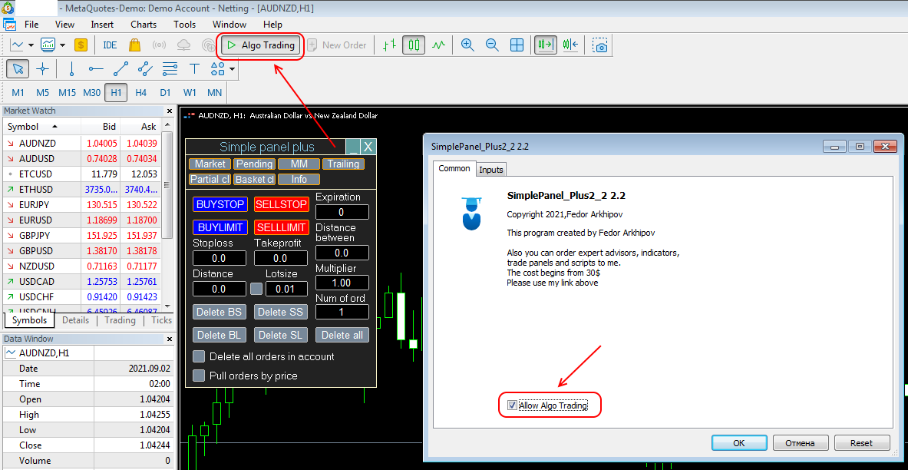The height and width of the screenshot is (470, 908).
Task: Check Delete all orders in account
Action: tap(199, 356)
